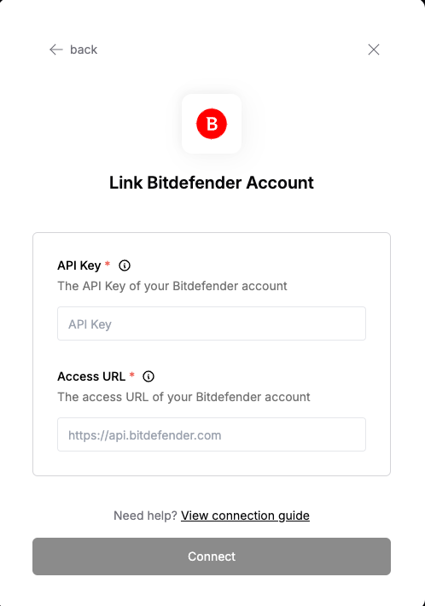The height and width of the screenshot is (606, 425).
Task: Click the 'API Key' field label
Action: coord(79,265)
